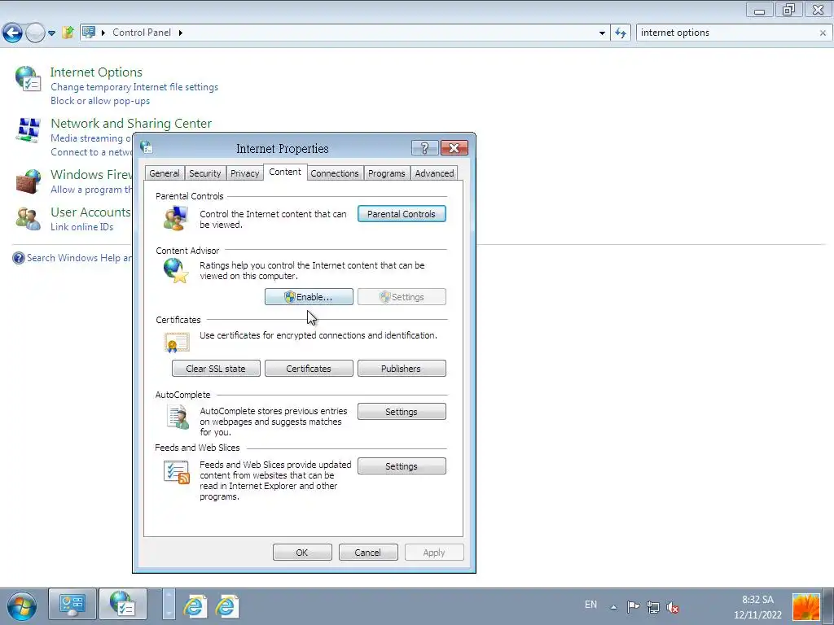Click the Forward navigation button
This screenshot has width=834, height=625.
pyautogui.click(x=35, y=33)
